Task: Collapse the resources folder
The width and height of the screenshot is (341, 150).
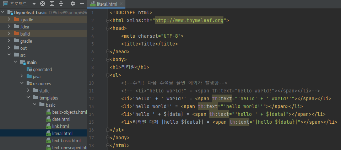Action: [22, 84]
